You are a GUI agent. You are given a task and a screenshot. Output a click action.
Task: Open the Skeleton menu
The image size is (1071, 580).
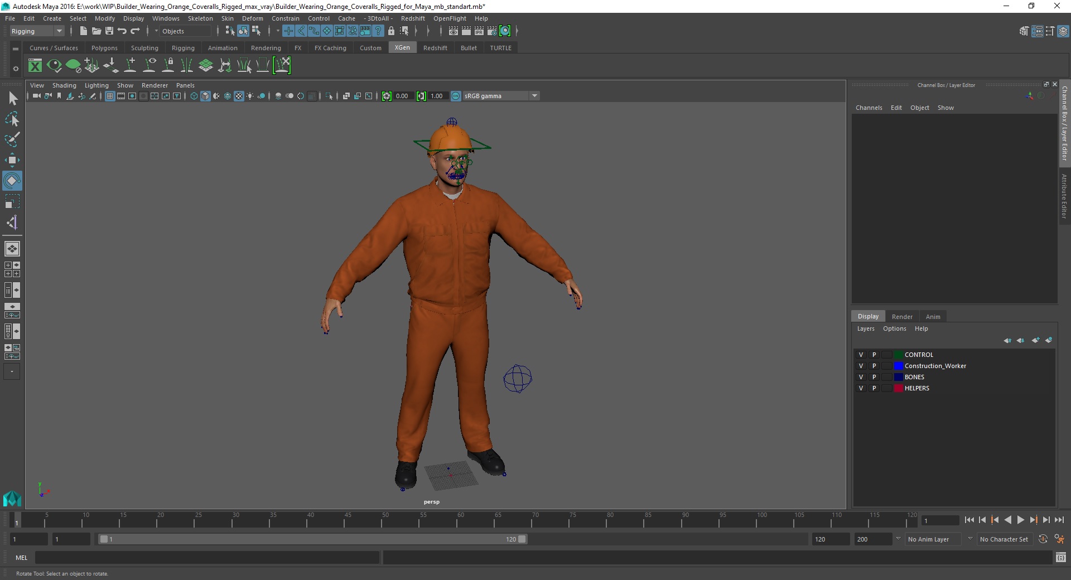200,18
